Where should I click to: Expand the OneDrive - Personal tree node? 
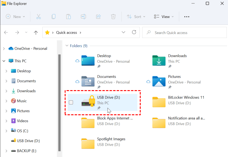pyautogui.click(x=4, y=49)
